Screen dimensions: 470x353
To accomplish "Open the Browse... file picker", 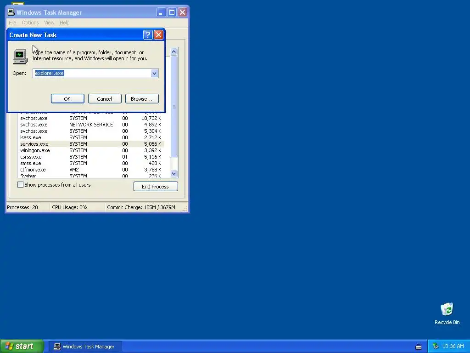I will coord(142,99).
